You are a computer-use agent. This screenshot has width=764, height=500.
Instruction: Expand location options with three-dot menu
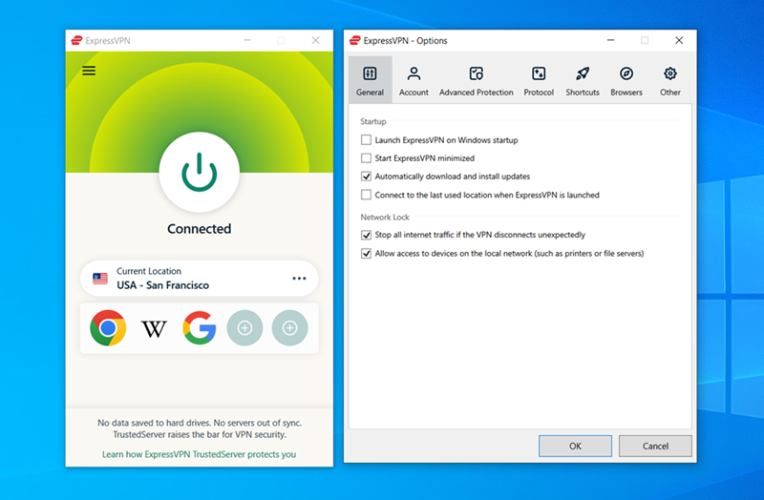pos(299,279)
